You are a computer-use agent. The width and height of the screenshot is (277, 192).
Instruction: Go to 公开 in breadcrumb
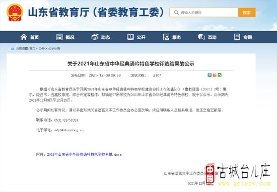coord(42,48)
